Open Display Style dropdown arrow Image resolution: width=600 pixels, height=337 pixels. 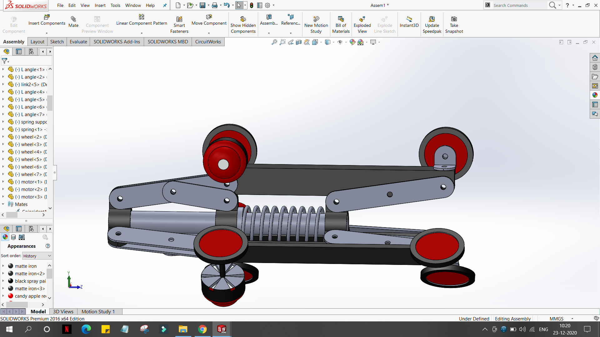[334, 42]
